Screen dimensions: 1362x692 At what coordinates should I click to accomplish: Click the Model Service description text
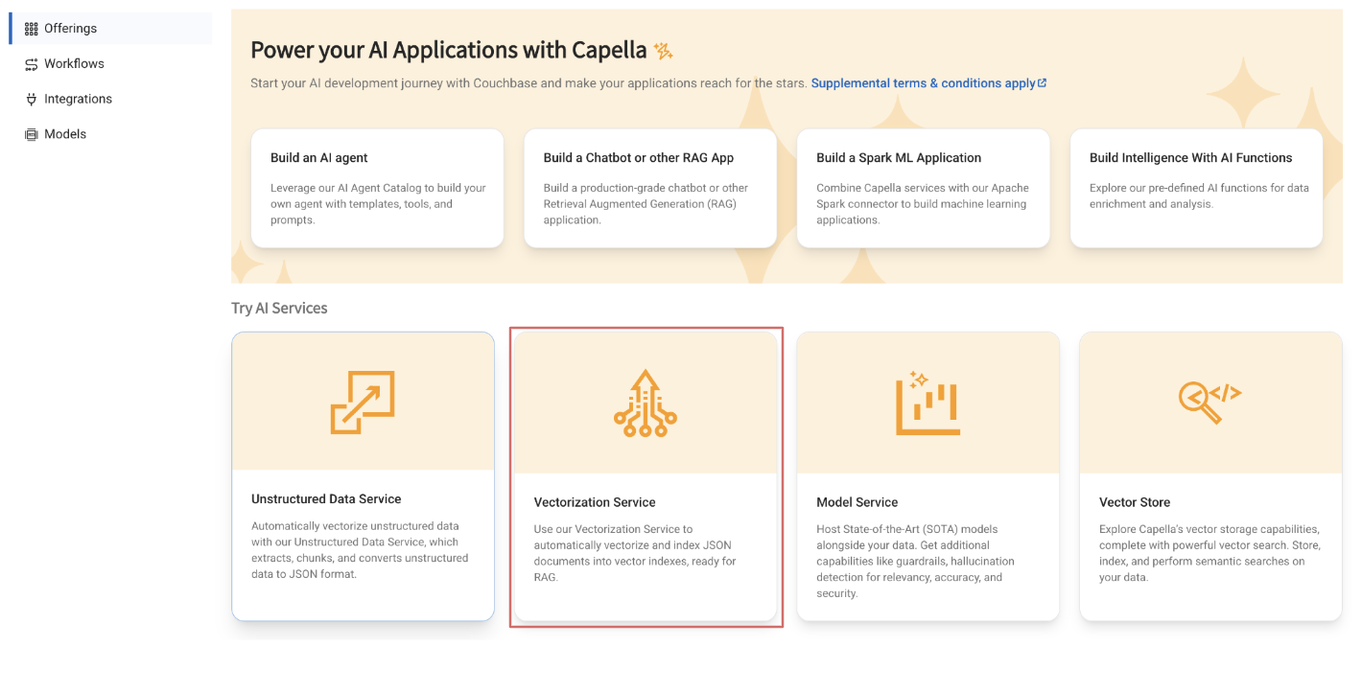(x=915, y=561)
